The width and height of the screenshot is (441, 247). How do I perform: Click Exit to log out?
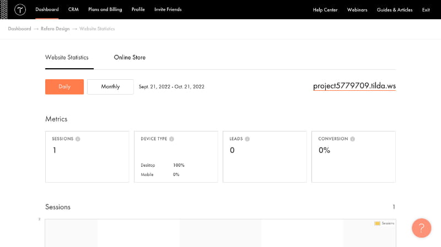pos(426,10)
